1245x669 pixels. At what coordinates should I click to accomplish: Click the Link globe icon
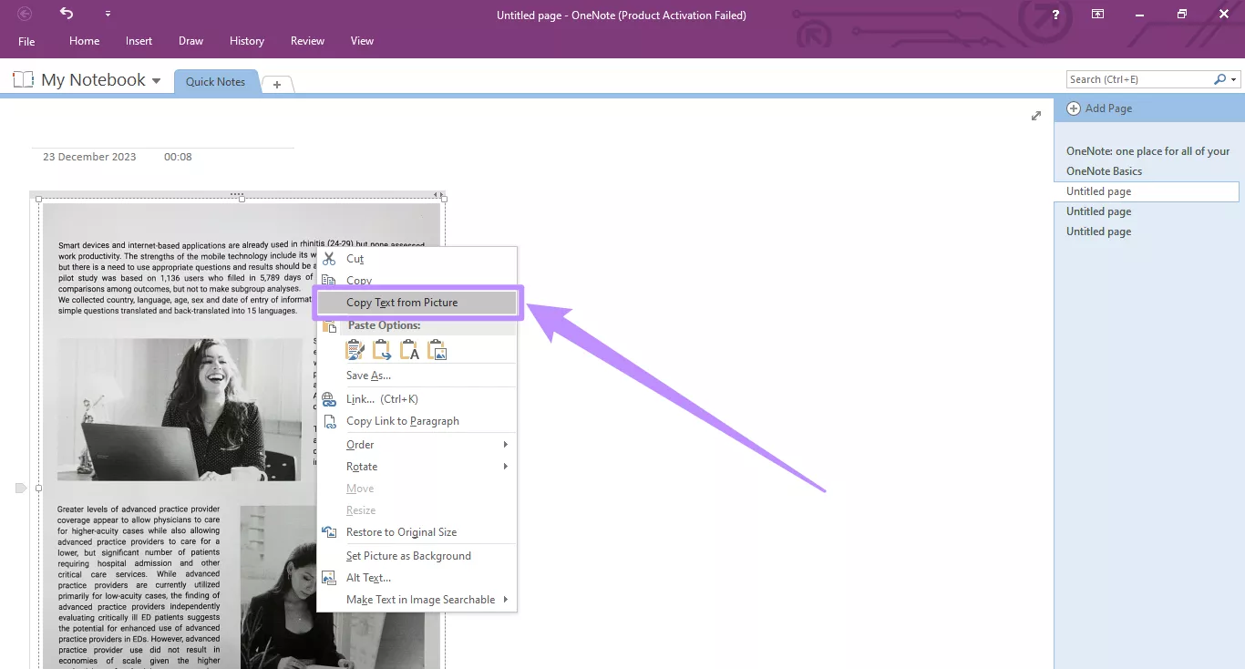click(x=329, y=398)
